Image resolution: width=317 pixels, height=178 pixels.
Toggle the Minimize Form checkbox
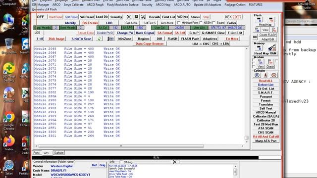click(x=179, y=23)
